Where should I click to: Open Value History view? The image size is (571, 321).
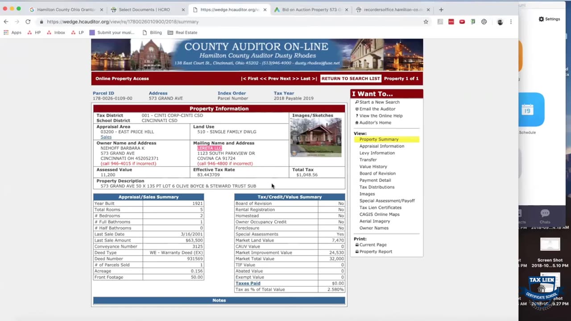(373, 167)
